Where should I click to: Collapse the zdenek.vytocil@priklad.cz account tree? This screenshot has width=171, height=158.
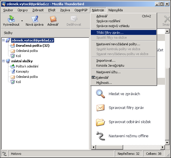pyautogui.click(x=3, y=40)
